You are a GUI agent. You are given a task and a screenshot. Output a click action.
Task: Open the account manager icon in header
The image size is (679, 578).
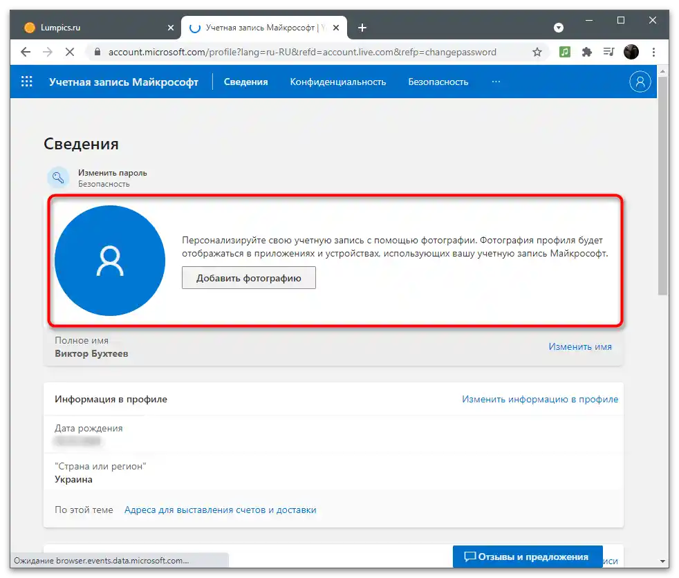point(640,82)
